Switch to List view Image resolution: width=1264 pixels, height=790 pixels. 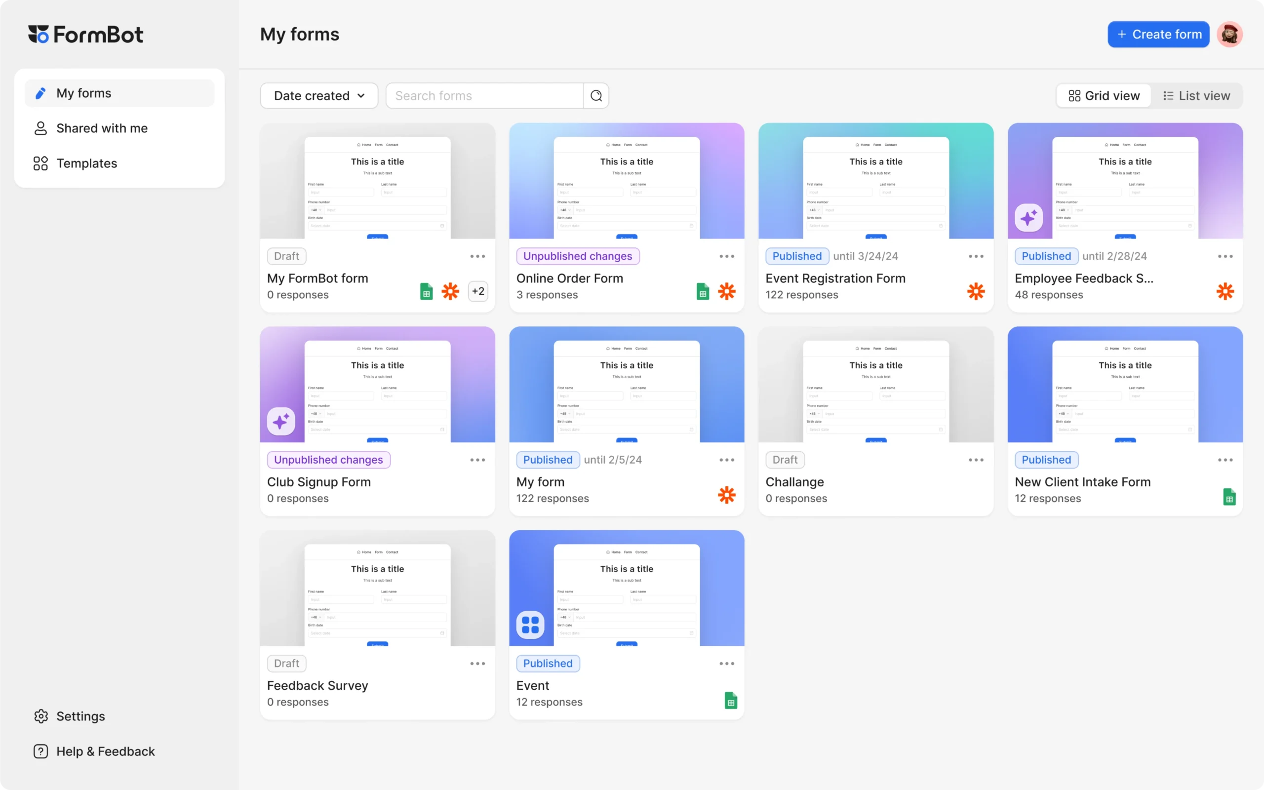coord(1197,96)
